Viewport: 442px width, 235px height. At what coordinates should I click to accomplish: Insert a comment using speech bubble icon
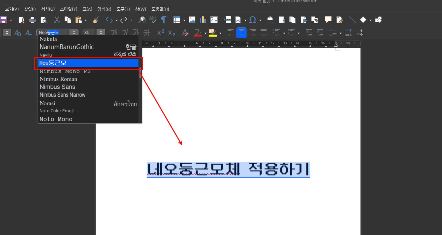(328, 20)
